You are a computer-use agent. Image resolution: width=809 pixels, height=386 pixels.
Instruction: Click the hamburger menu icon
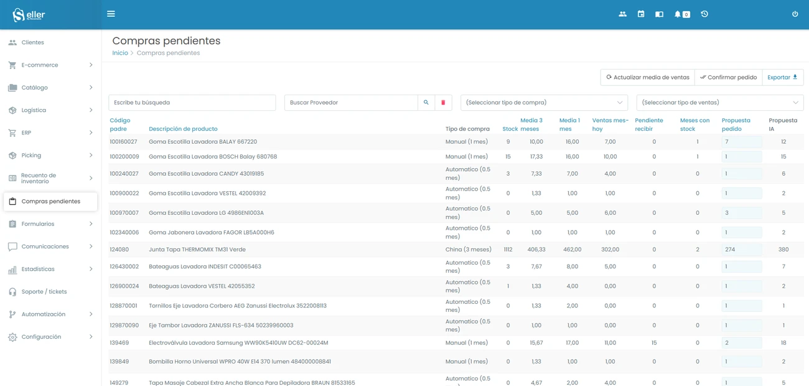[x=111, y=14]
